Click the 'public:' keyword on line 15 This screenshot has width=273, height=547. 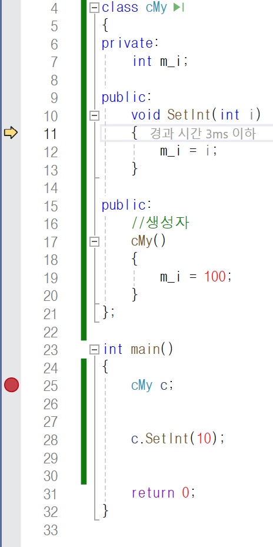click(126, 205)
